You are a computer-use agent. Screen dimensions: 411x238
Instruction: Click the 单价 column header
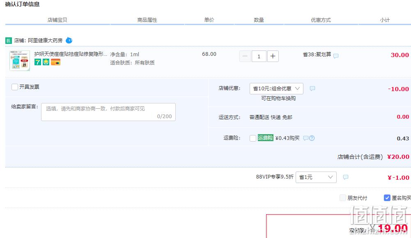pos(209,20)
